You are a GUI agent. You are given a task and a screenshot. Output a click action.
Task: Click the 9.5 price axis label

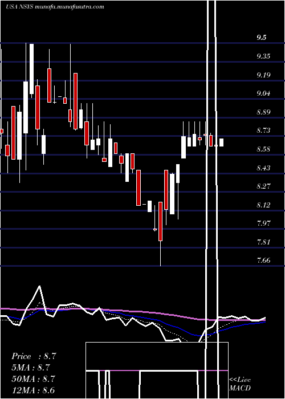point(262,38)
